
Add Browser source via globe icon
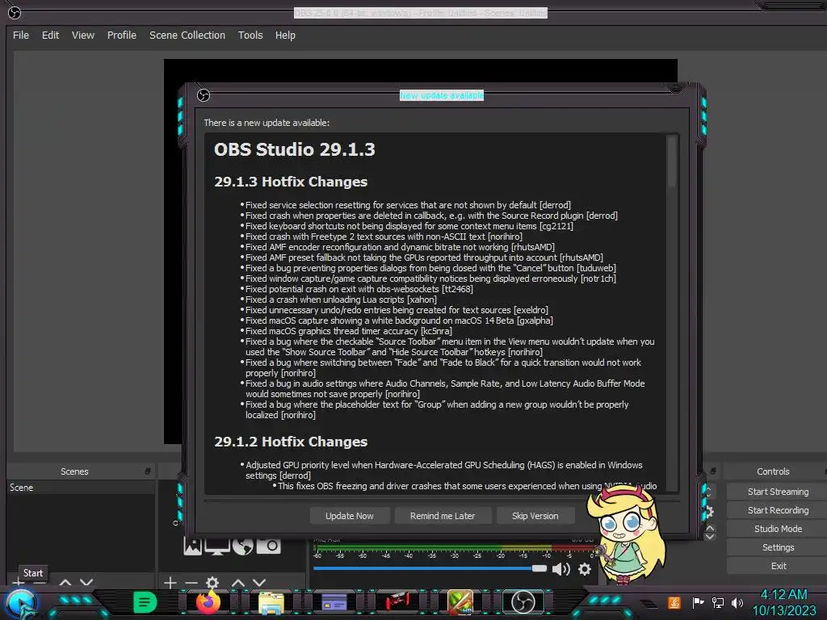point(242,547)
